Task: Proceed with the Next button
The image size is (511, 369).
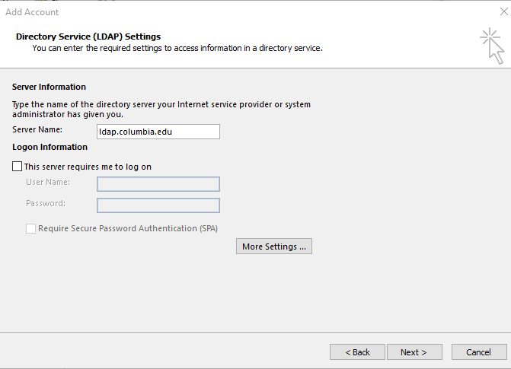Action: point(414,352)
